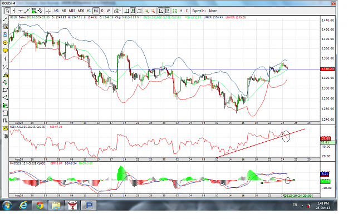348x219 pixels.
Task: Toggle the candlestick chart style
Action: pos(133,11)
